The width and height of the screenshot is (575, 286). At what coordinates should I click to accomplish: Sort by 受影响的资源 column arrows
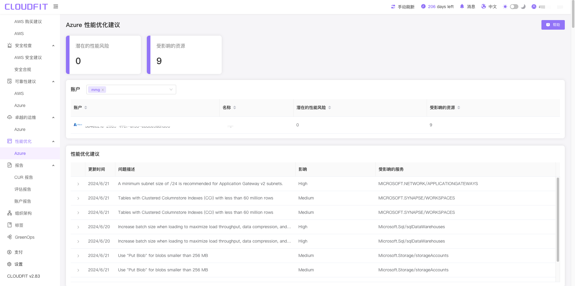coord(459,108)
